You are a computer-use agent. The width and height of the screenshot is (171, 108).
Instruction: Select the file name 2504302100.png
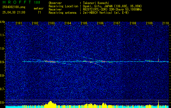[14, 7]
